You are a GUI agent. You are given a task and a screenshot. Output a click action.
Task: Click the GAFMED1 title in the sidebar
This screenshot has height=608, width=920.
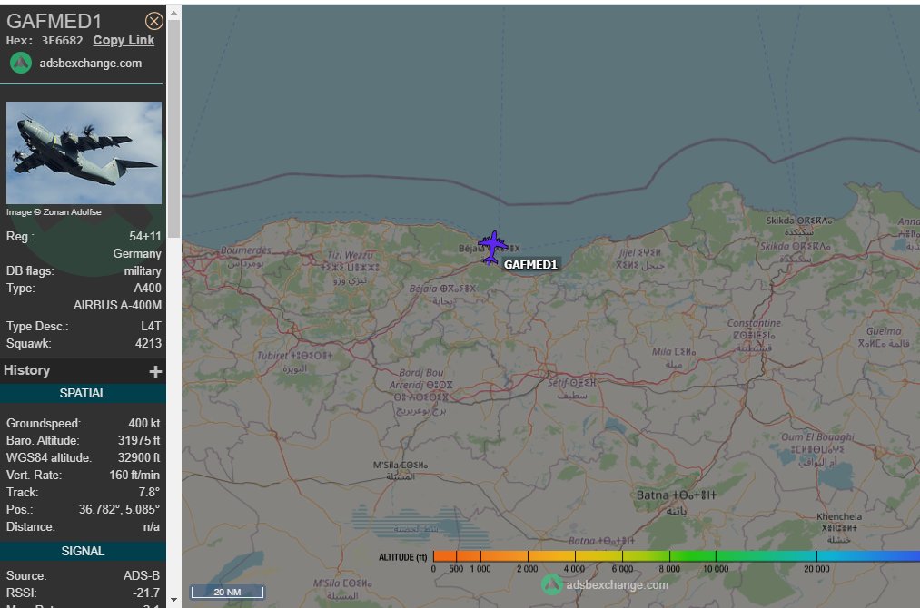[54, 21]
